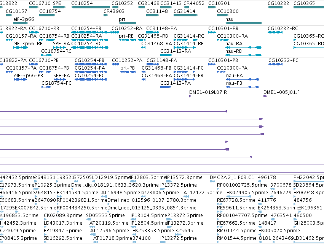This screenshot has height=244, width=324.
Task: Click the prt gene label
Action: coord(122,19)
